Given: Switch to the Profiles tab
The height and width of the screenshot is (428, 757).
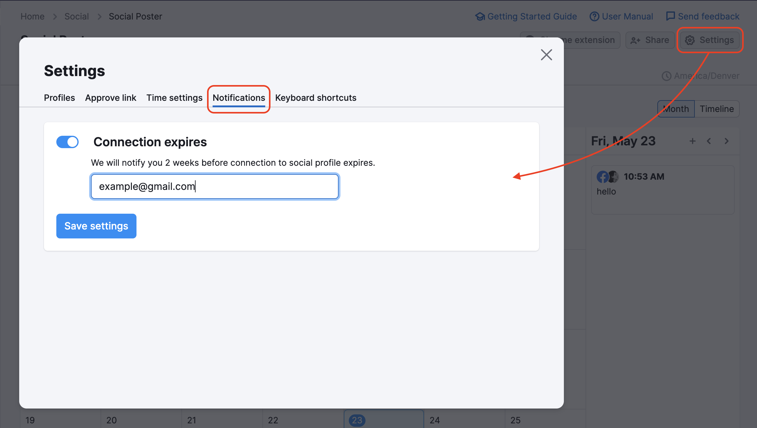Looking at the screenshot, I should tap(59, 97).
